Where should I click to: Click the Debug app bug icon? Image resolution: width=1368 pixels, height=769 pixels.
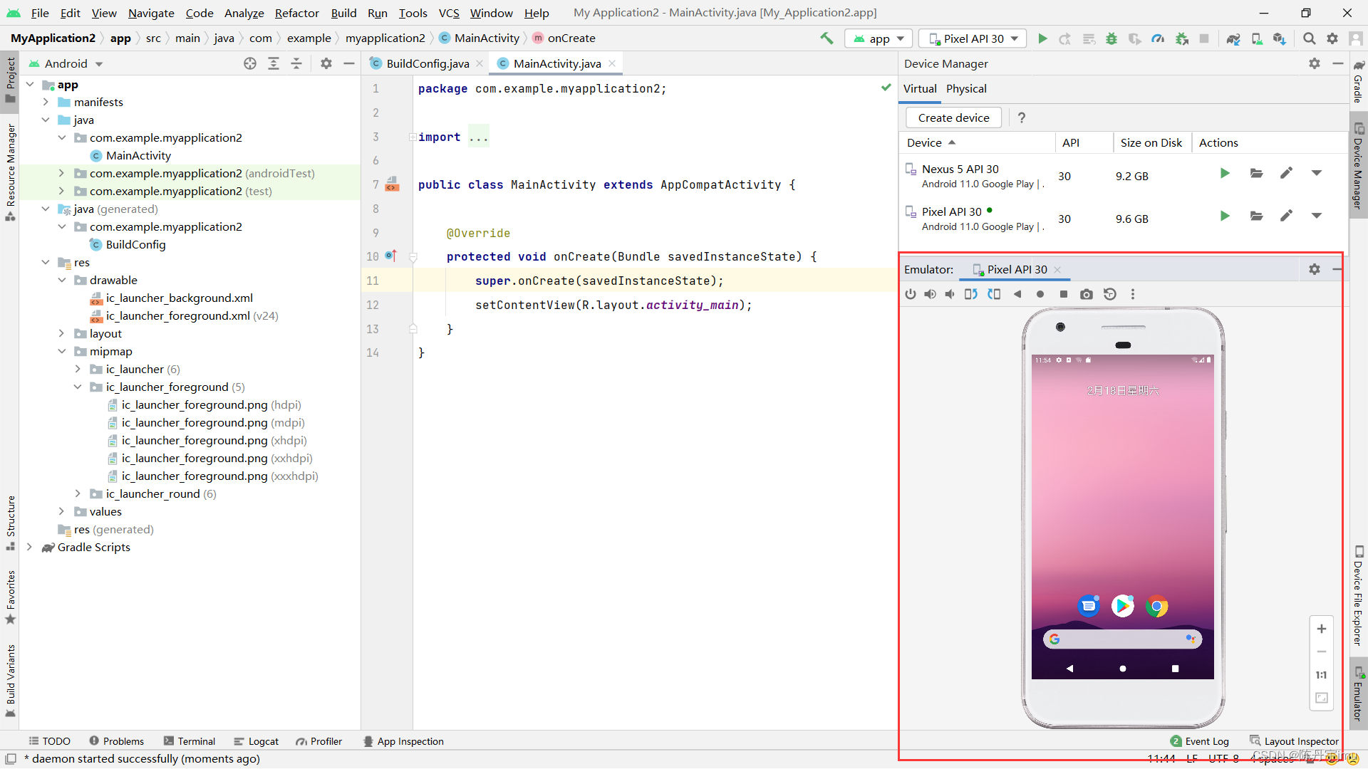1111,38
